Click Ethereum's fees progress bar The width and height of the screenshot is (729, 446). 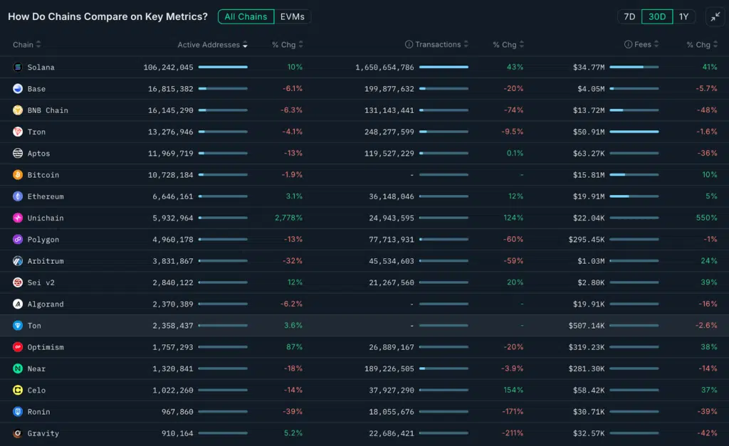click(x=634, y=196)
